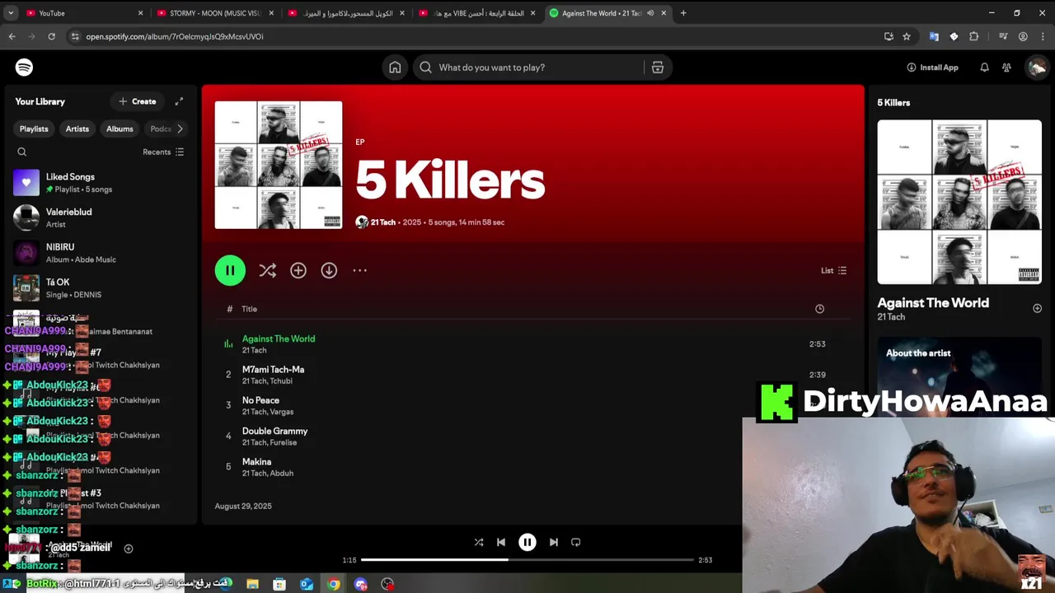The height and width of the screenshot is (593, 1055).
Task: Skip to the previous track
Action: coord(501,542)
